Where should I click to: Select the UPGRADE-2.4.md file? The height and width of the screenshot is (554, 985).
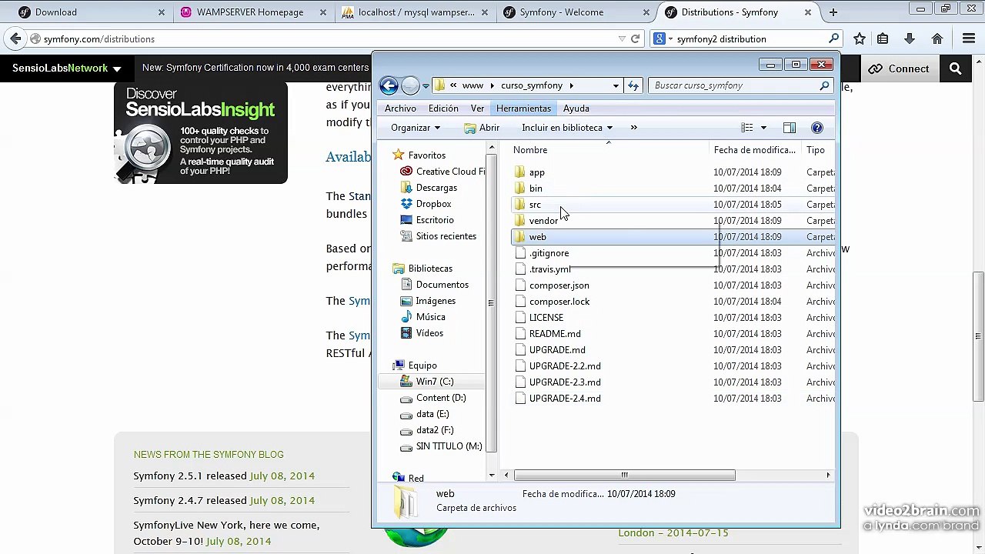coord(565,399)
